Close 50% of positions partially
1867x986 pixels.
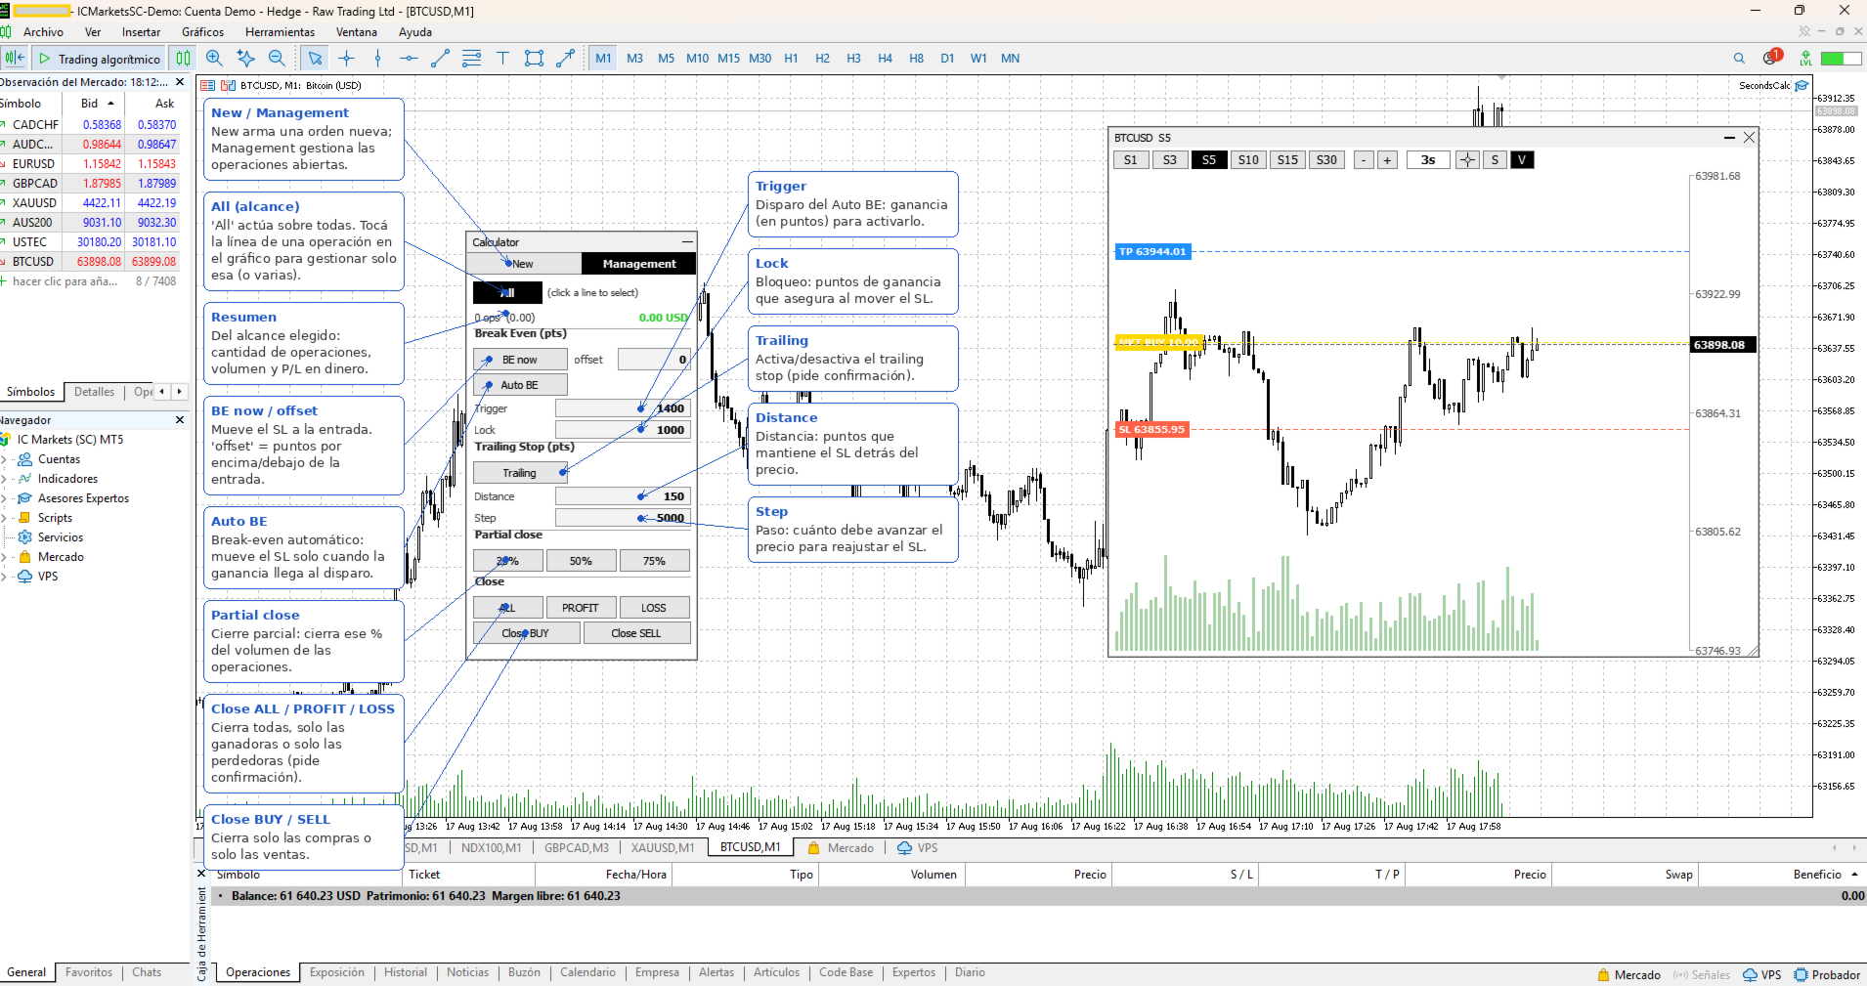tap(581, 561)
